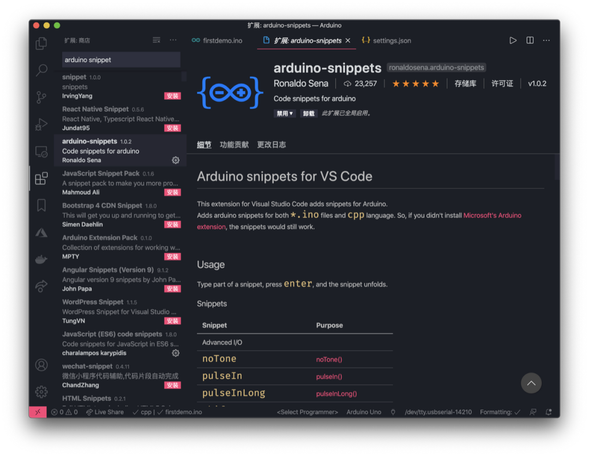Open the Run and Debug view

pyautogui.click(x=41, y=124)
